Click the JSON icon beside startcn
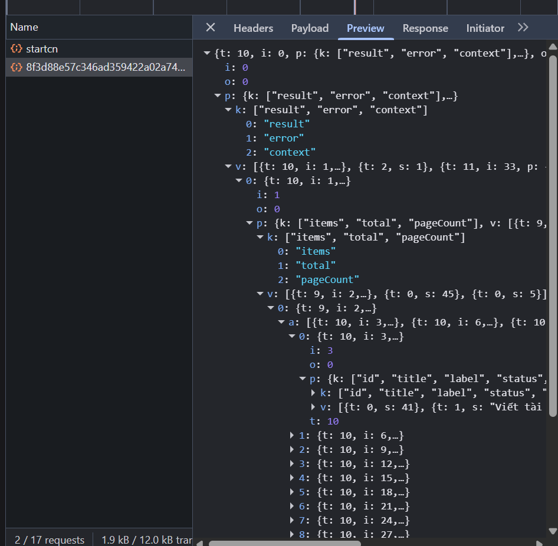 pyautogui.click(x=17, y=49)
